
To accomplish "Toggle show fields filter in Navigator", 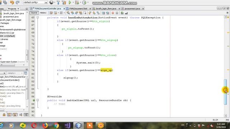I will [9, 115].
